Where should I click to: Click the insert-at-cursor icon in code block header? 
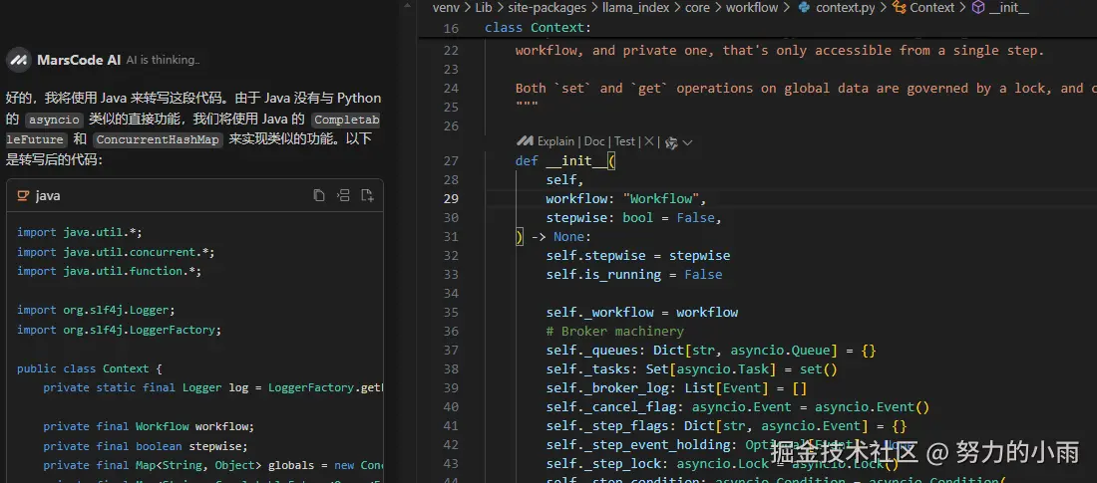[343, 196]
